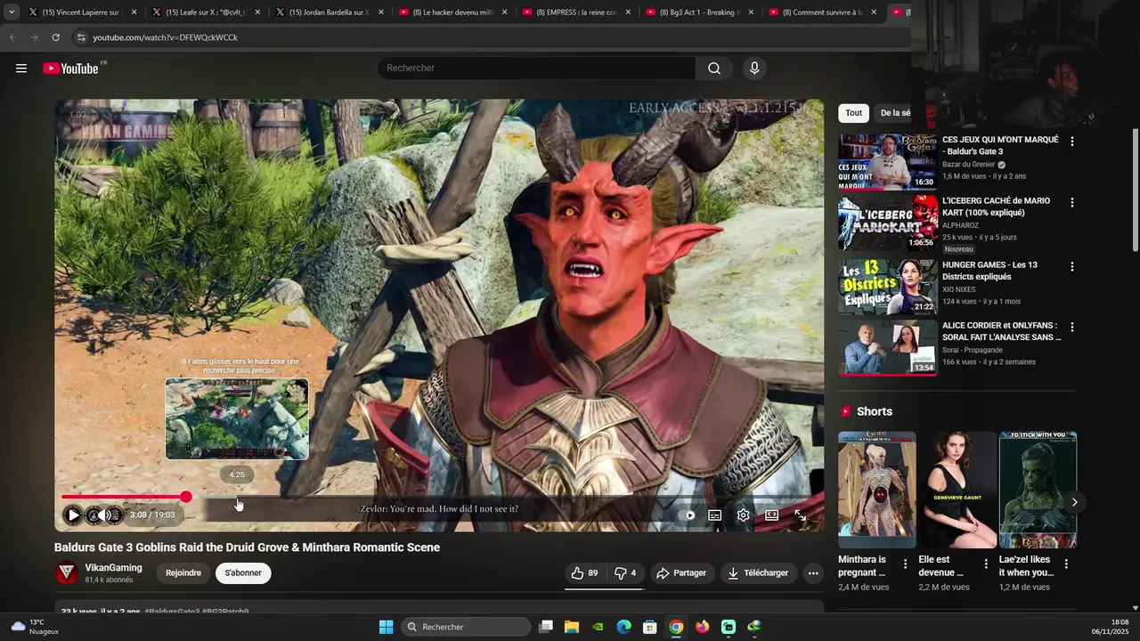The image size is (1140, 641).
Task: Toggle subtitles in the video player
Action: tap(714, 515)
